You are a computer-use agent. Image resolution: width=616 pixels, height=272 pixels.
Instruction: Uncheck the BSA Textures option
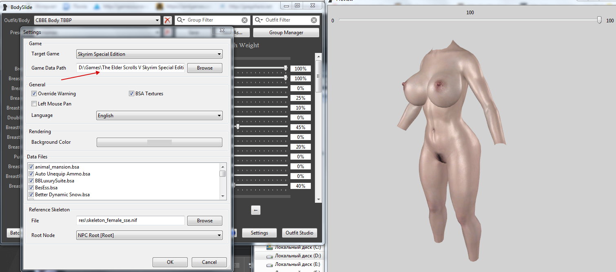131,94
